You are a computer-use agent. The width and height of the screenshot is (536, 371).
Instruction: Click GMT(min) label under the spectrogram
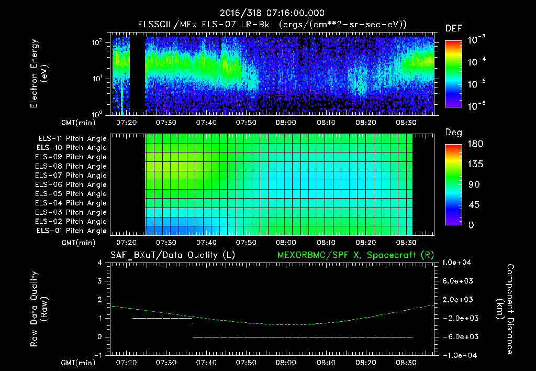click(x=79, y=123)
